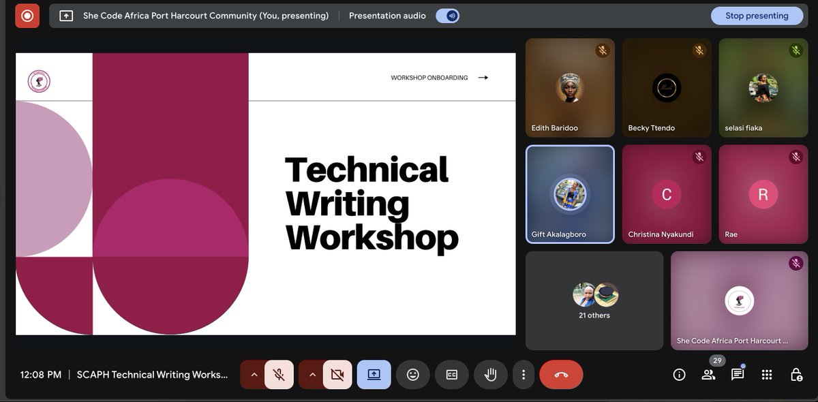Open meeting details info icon

click(x=679, y=375)
